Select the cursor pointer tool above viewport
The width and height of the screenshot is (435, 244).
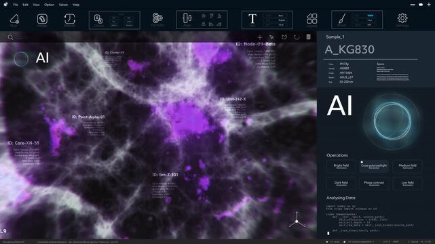[x=272, y=37]
